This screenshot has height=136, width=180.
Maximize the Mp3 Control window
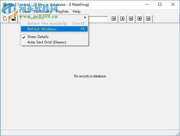point(160,5)
